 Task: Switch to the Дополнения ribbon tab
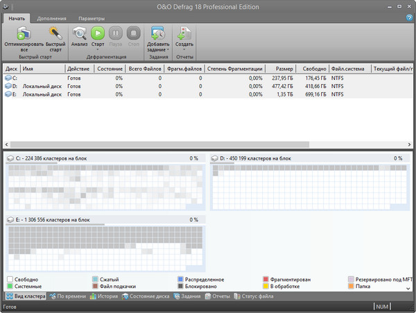pos(52,18)
